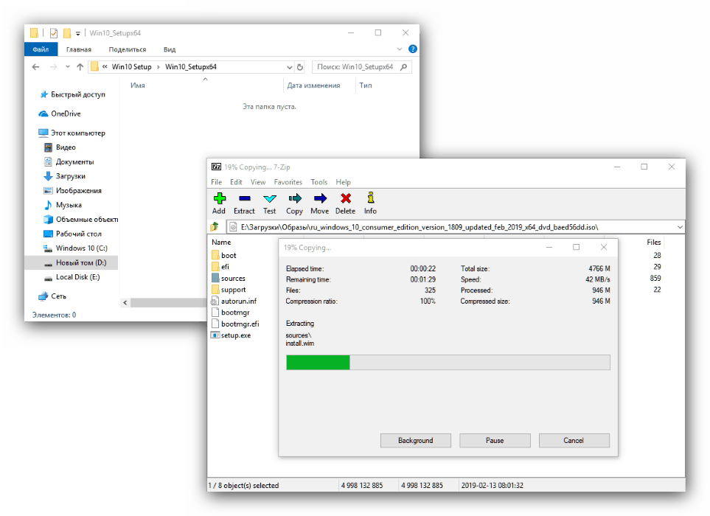Click the Explorer refresh icon
Viewport: 710px width, 516px height.
click(x=300, y=67)
